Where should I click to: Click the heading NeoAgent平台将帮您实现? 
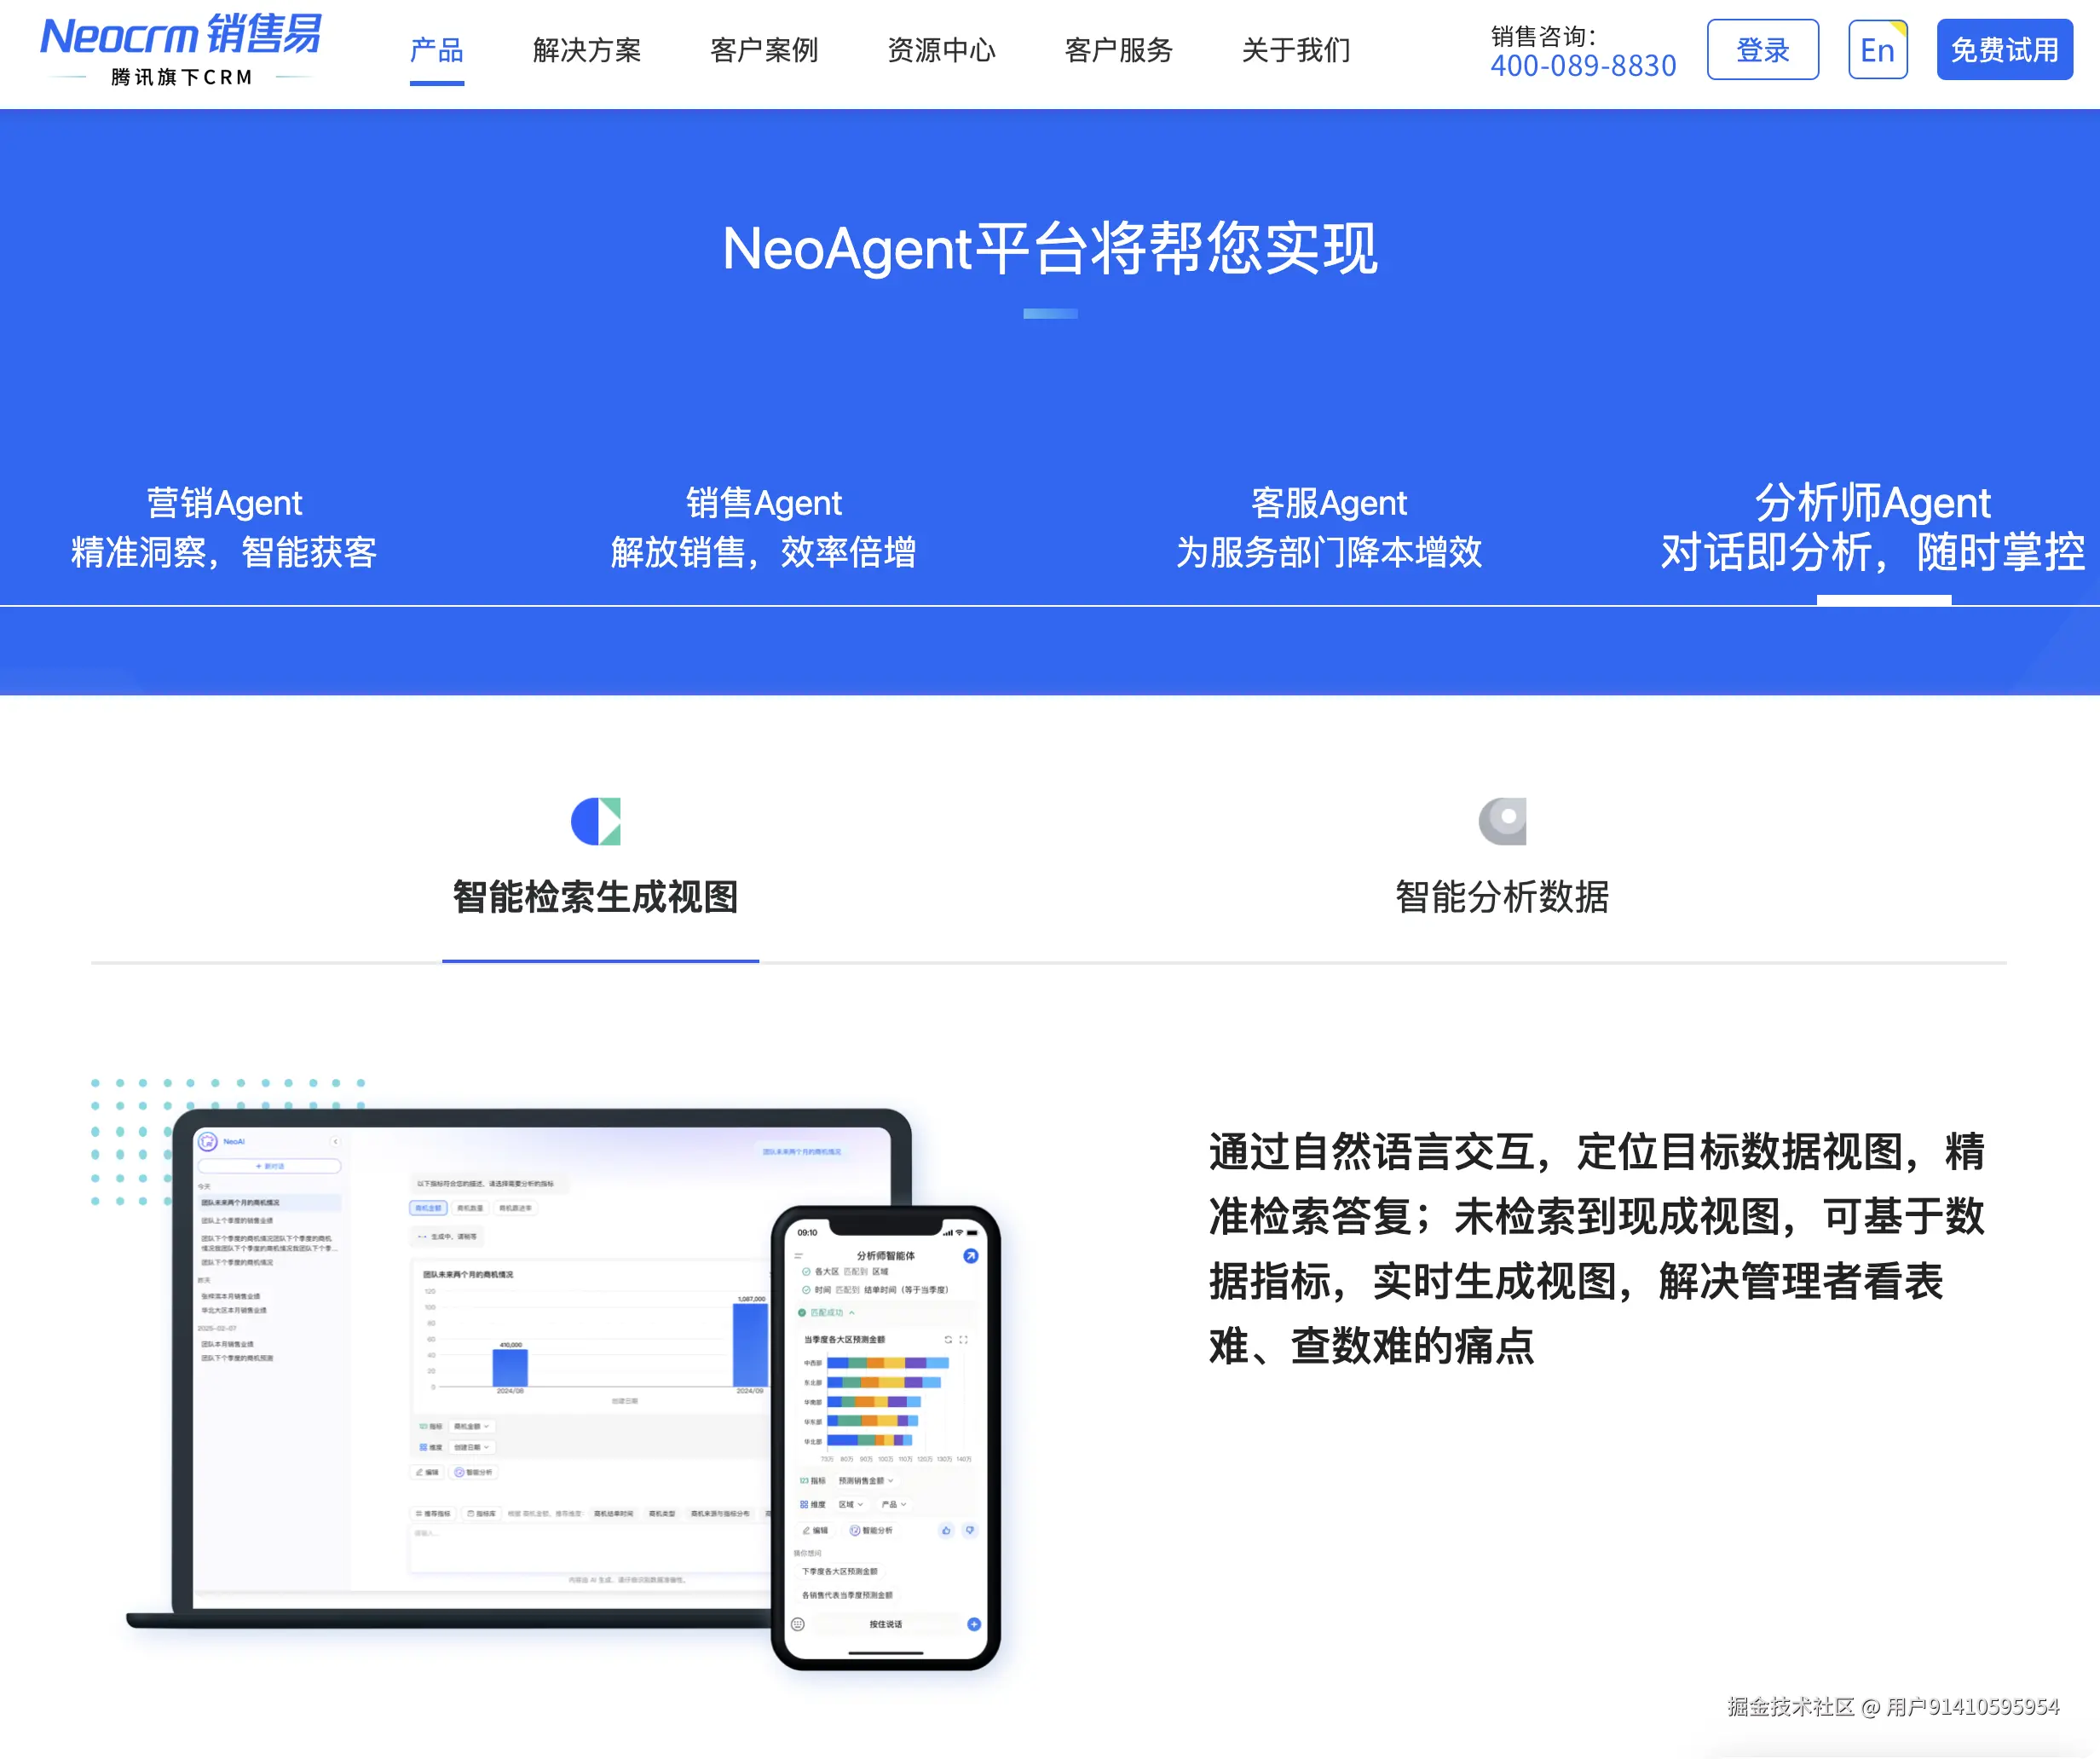[1050, 248]
